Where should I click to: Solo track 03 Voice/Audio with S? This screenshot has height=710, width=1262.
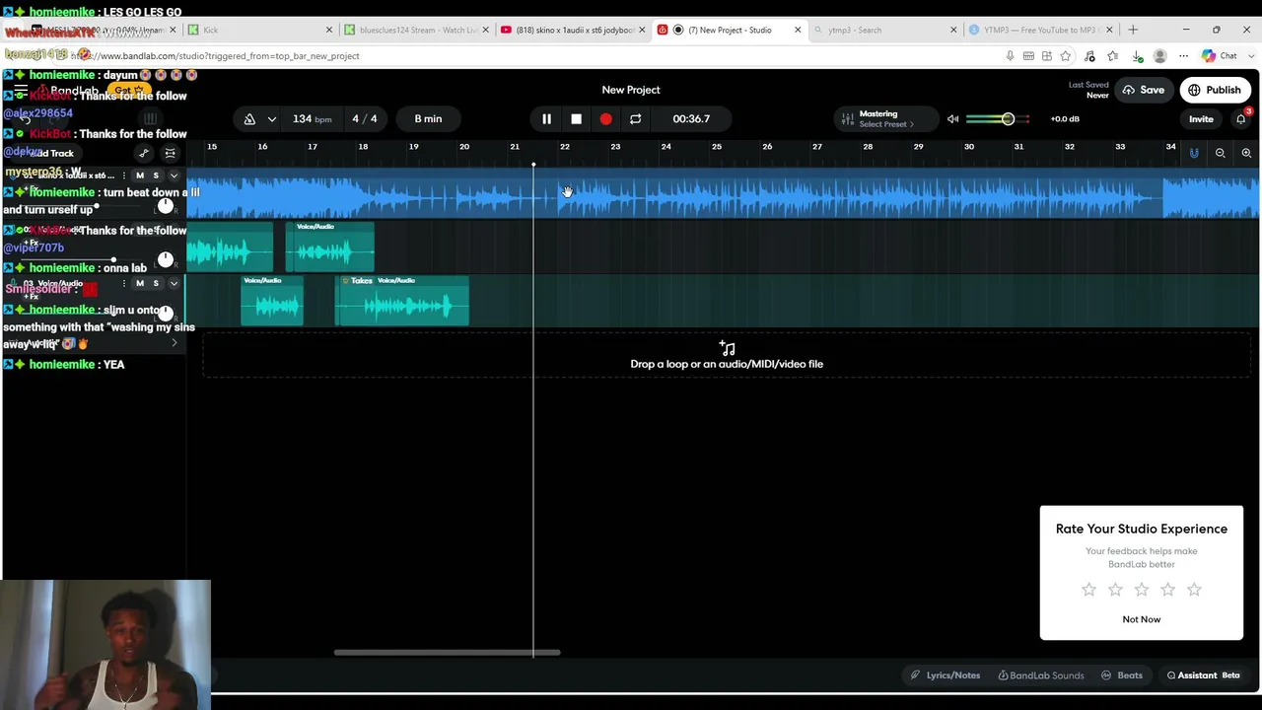point(155,284)
